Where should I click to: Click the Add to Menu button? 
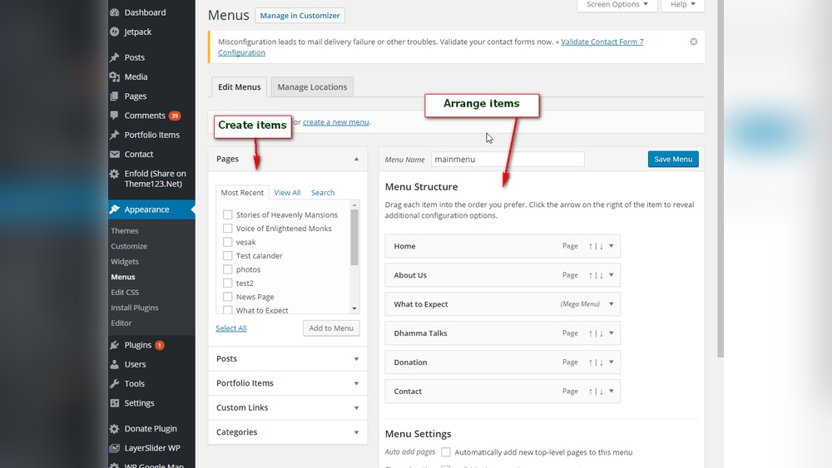[x=331, y=328]
